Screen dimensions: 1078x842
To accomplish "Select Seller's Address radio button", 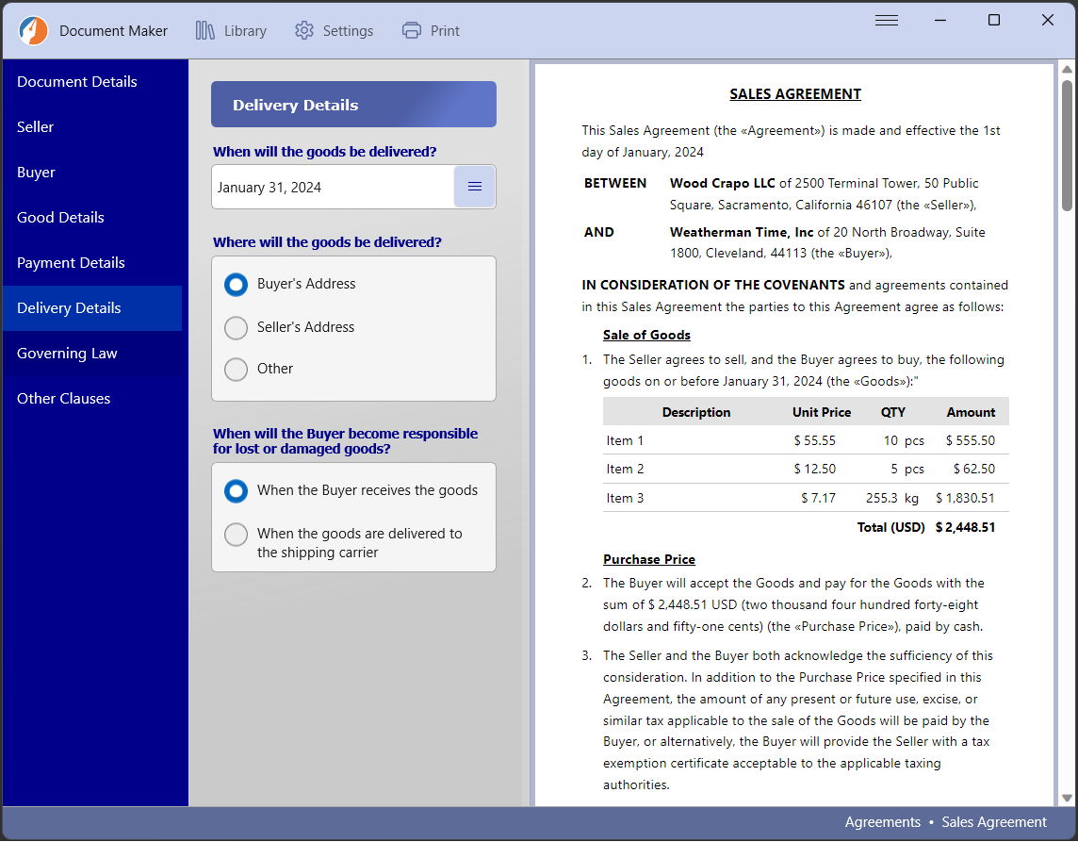I will [x=236, y=327].
